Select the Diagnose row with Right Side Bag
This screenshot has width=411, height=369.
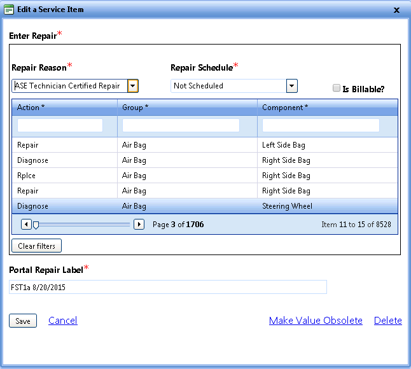205,160
